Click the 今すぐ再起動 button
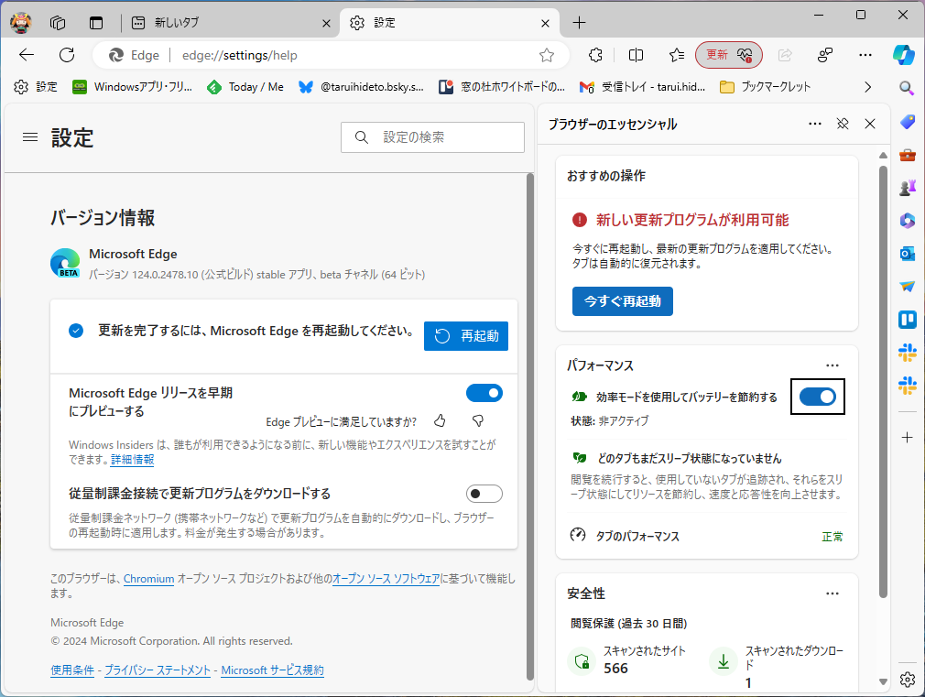This screenshot has width=925, height=697. (622, 300)
